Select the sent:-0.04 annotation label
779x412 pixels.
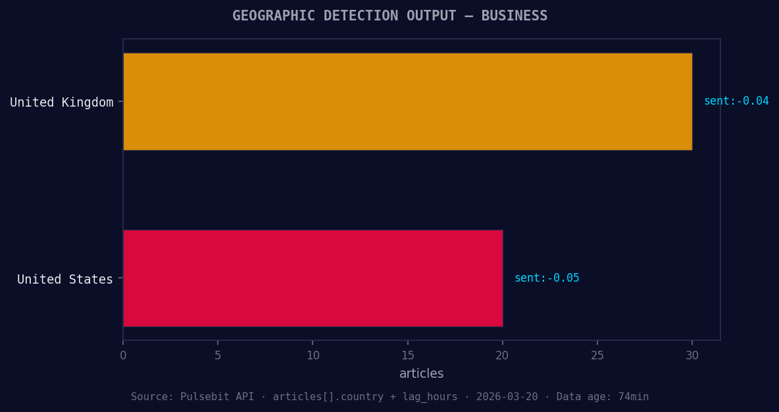[737, 101]
